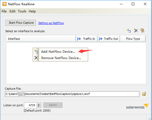Click the Remove NetFlow Device X toolbar icon
Viewport: 152px width, 120px height.
click(136, 31)
